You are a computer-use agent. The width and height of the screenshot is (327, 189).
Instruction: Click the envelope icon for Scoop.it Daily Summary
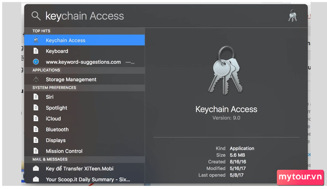[36, 179]
